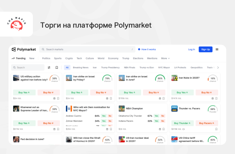Open the hamburger menu icon

217,49
